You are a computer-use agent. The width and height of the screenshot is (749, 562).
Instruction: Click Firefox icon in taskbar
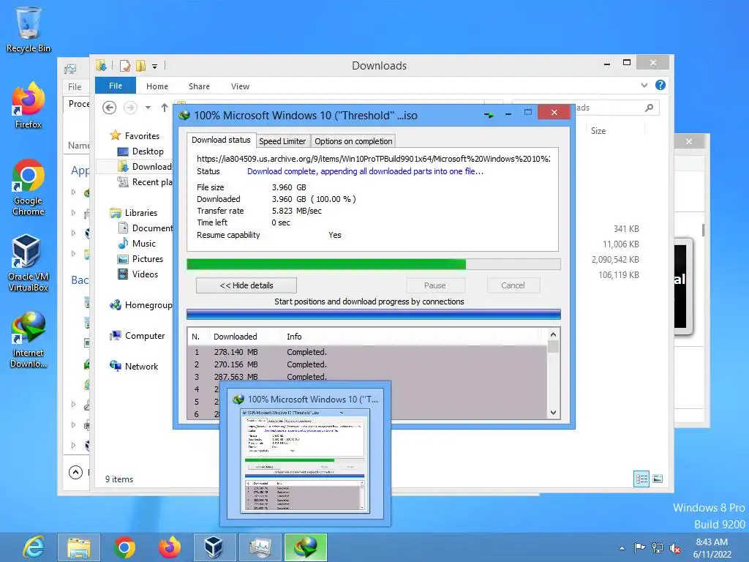click(x=170, y=547)
